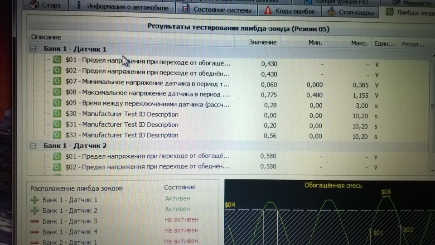Click the Описание column header

click(46, 37)
